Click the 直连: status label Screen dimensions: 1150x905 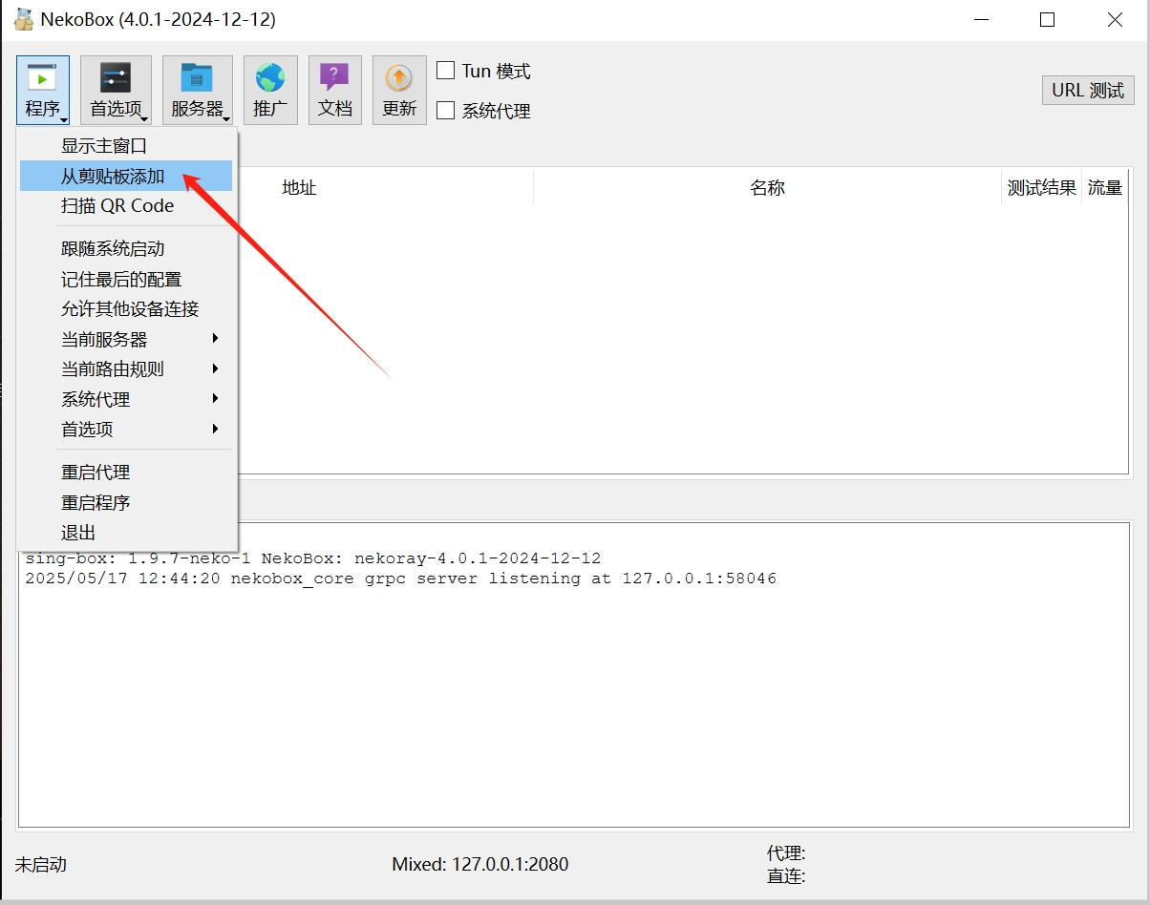click(x=786, y=876)
